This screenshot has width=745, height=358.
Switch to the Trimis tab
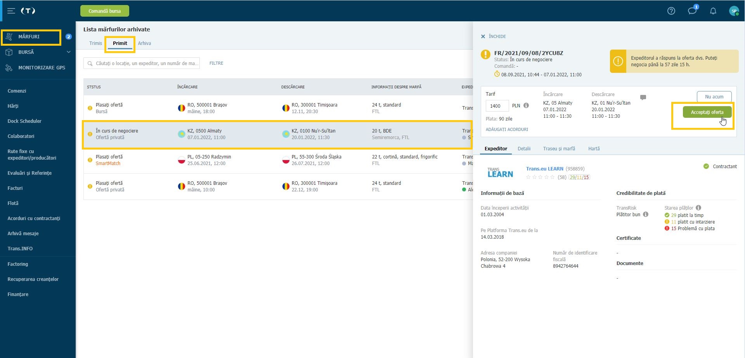95,43
